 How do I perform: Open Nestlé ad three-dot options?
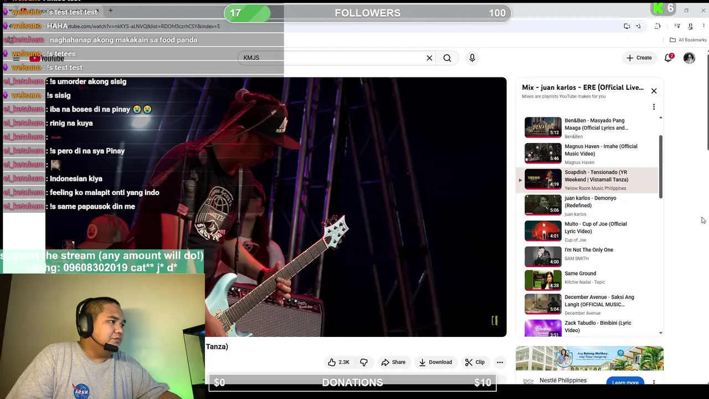click(x=654, y=382)
